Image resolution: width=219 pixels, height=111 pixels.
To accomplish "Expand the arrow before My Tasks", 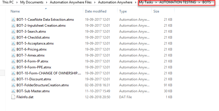I will [136, 2].
